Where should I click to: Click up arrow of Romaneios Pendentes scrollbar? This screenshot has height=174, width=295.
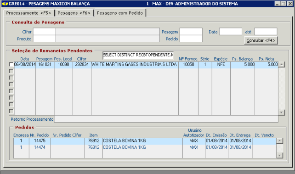pyautogui.click(x=282, y=64)
